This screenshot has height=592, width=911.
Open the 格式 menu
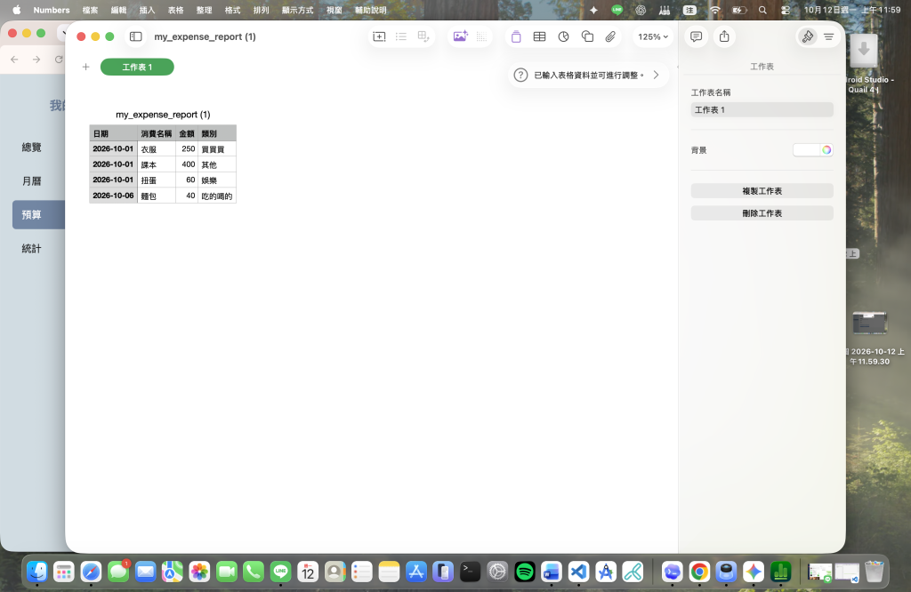point(232,10)
